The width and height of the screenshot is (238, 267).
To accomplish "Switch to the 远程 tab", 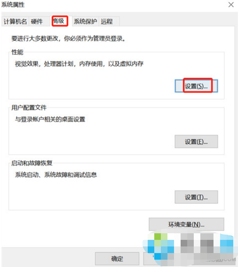I will pyautogui.click(x=107, y=21).
